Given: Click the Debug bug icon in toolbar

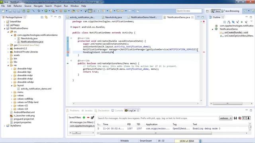Looking at the screenshot, I should click(39, 11).
